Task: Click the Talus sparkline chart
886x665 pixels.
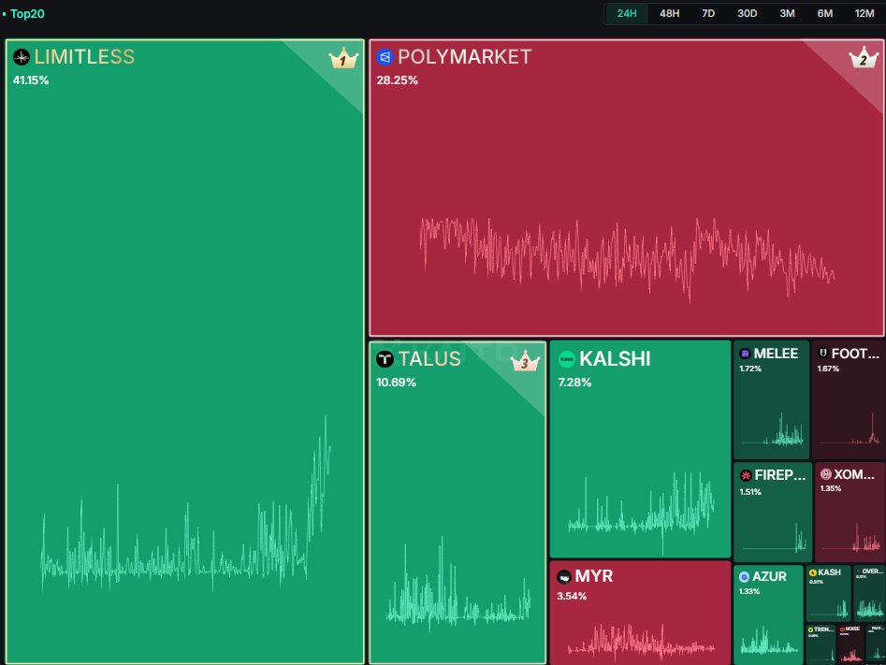Action: pyautogui.click(x=458, y=585)
